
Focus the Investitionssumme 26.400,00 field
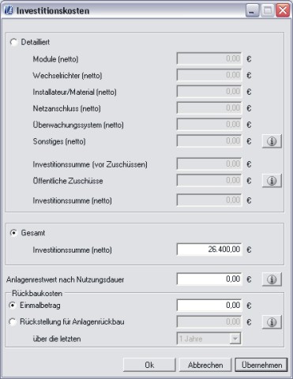pyautogui.click(x=209, y=250)
